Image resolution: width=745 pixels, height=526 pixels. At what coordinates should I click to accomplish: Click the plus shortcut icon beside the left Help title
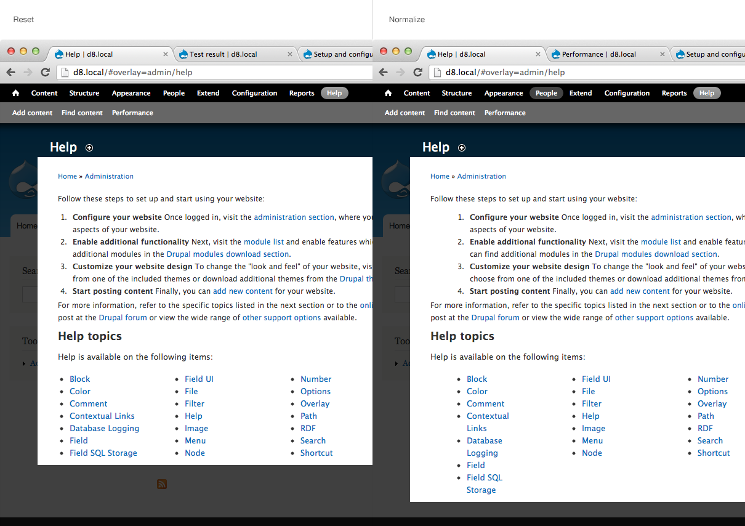[x=89, y=148]
